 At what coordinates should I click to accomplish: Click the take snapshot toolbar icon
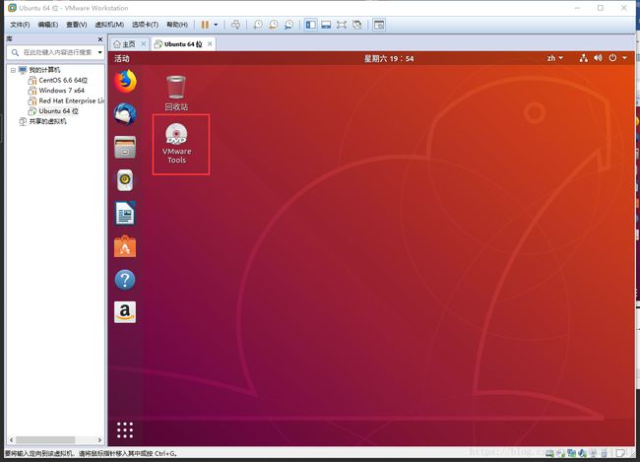(x=258, y=25)
